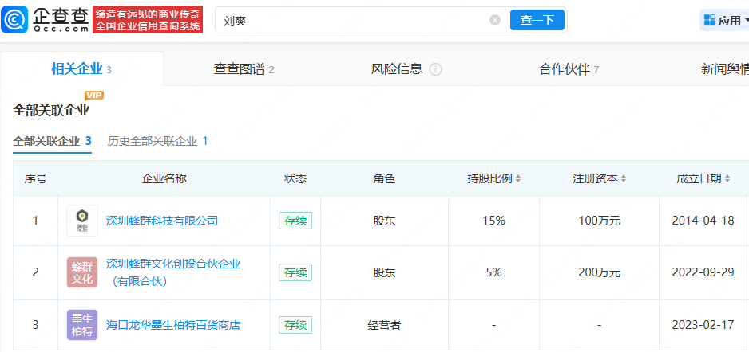Clear the search box with the X icon
This screenshot has width=749, height=352.
[x=495, y=20]
